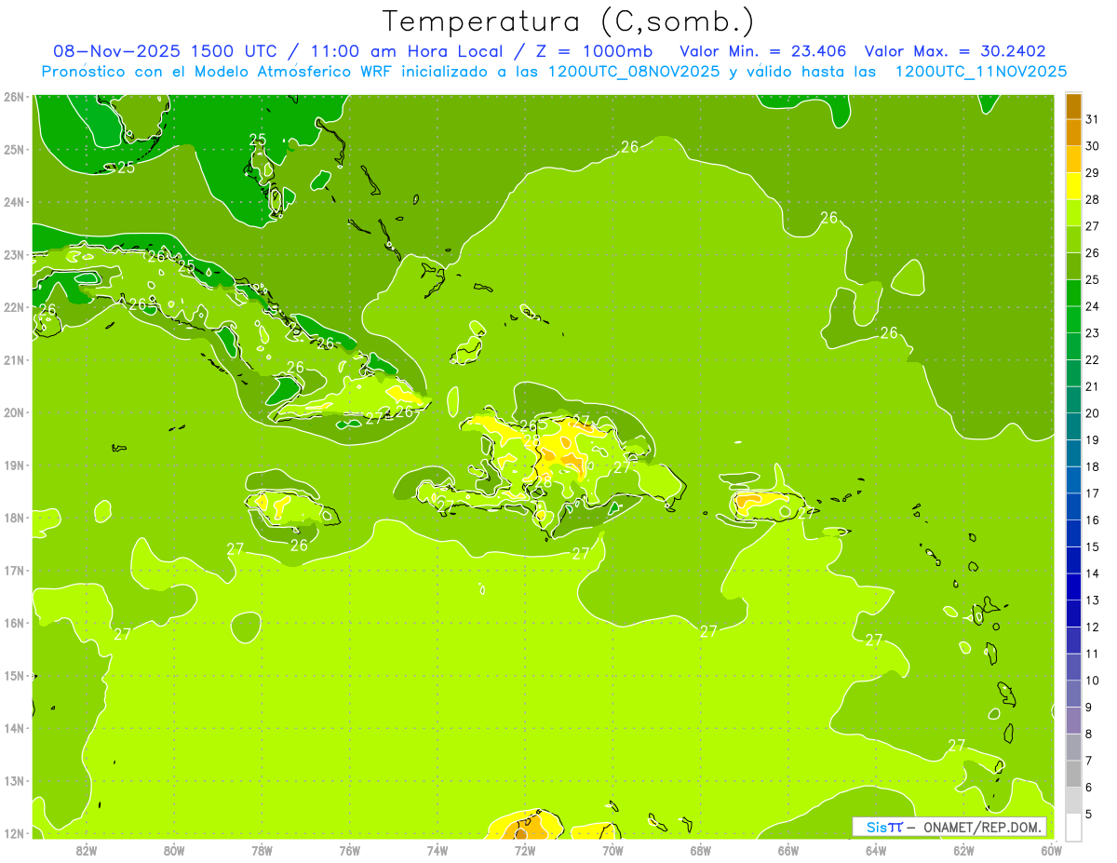Viewport: 1117px width, 863px height.
Task: Click the '11:00 am Hora Local' text
Action: click(x=405, y=51)
